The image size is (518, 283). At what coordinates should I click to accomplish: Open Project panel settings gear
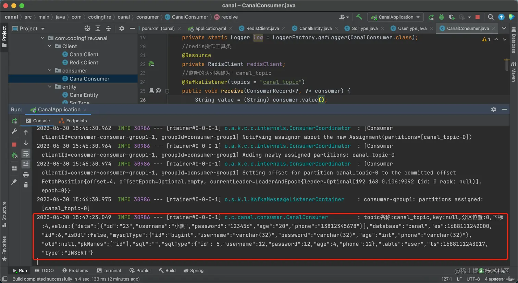point(122,28)
